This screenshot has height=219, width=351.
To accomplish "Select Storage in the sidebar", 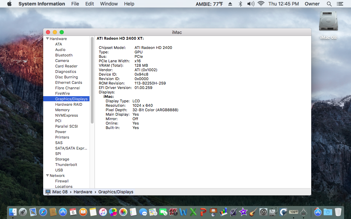I will [x=62, y=159].
